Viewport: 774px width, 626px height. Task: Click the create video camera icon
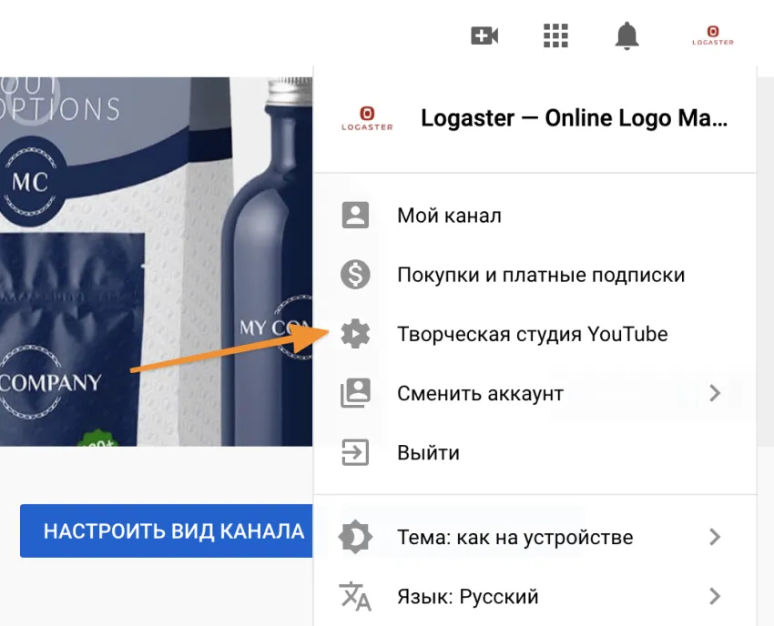coord(484,36)
